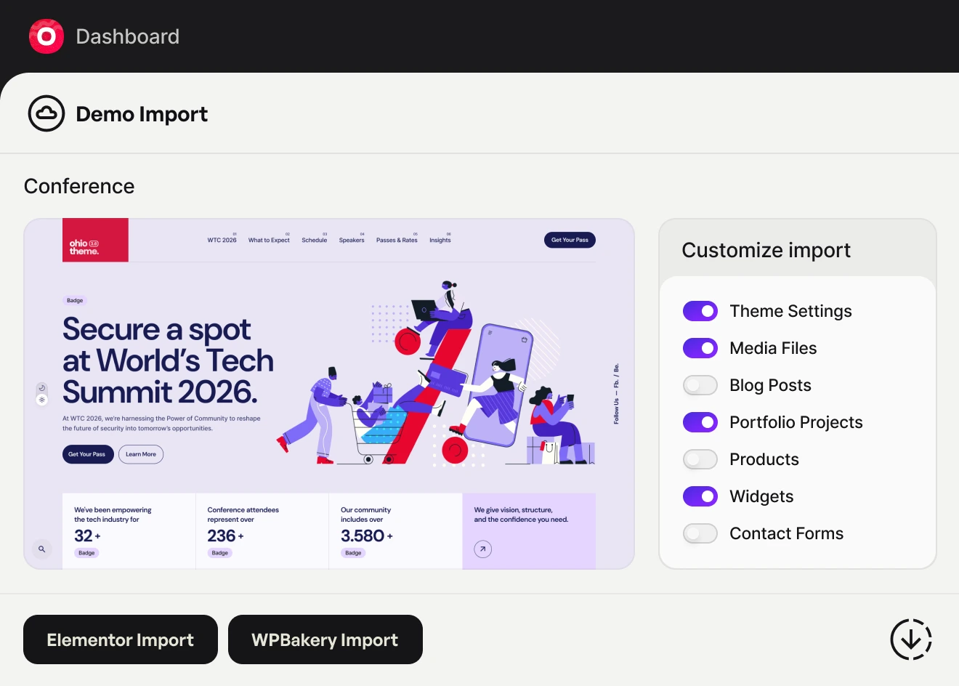Click the circular download icon
Viewport: 959px width, 686px height.
tap(910, 639)
